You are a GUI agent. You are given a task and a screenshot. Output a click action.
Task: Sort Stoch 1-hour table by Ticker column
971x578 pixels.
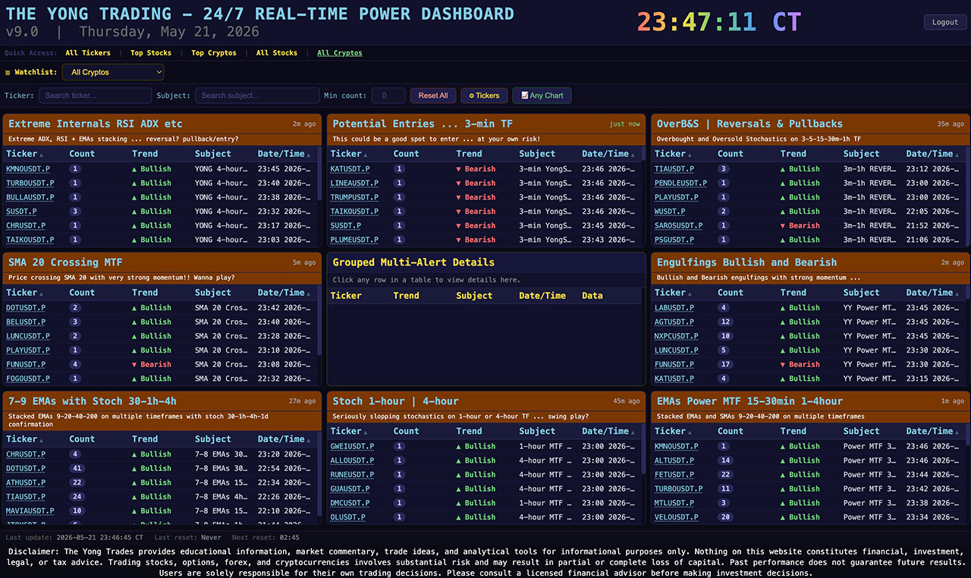349,431
